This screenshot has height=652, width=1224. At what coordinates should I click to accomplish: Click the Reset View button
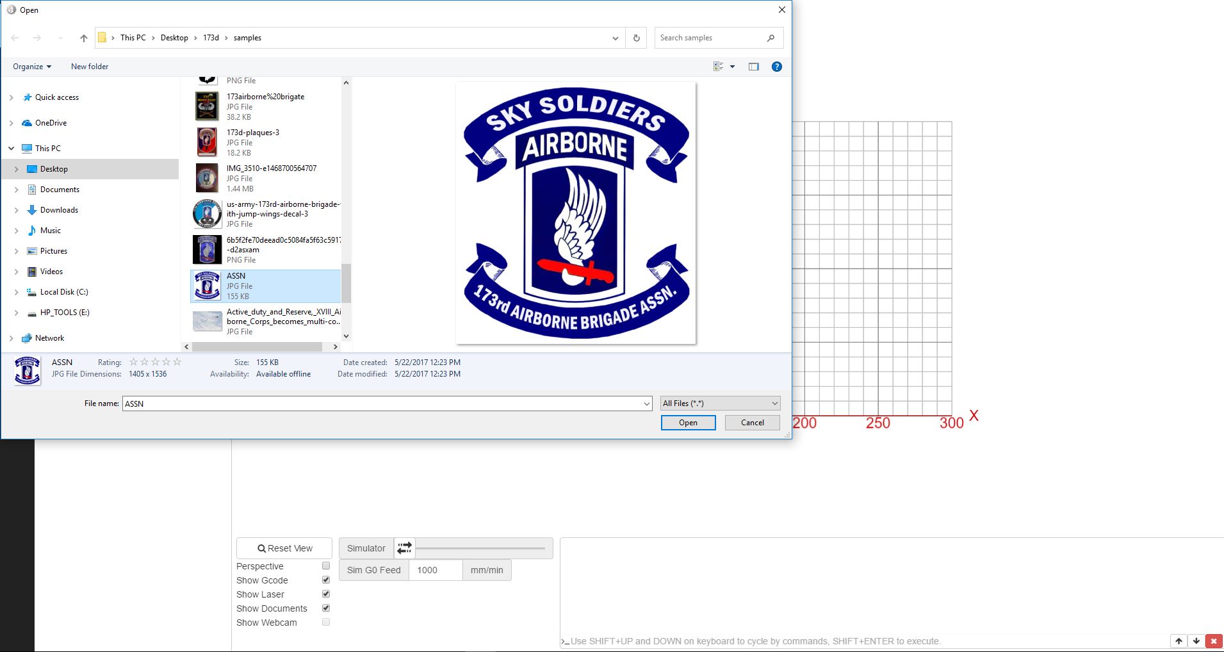click(x=284, y=548)
